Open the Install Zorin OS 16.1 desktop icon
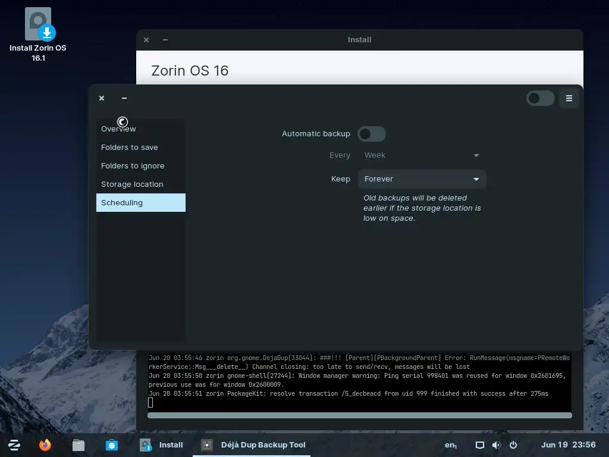 point(38,34)
